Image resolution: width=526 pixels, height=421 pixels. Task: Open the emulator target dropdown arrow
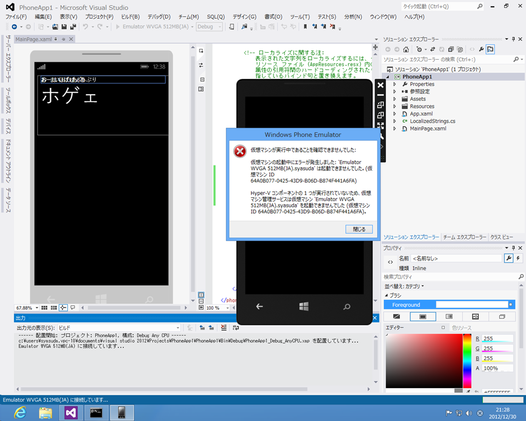point(192,27)
